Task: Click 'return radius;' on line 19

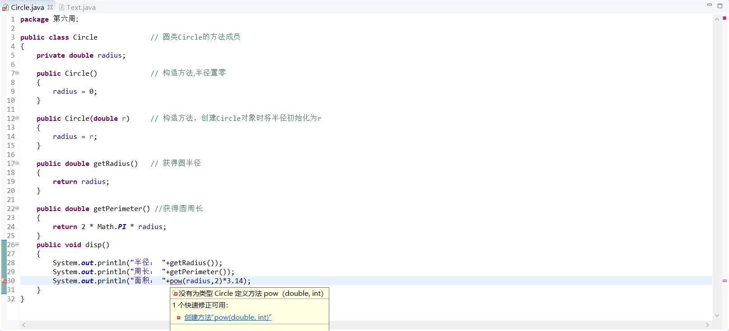Action: (x=81, y=182)
